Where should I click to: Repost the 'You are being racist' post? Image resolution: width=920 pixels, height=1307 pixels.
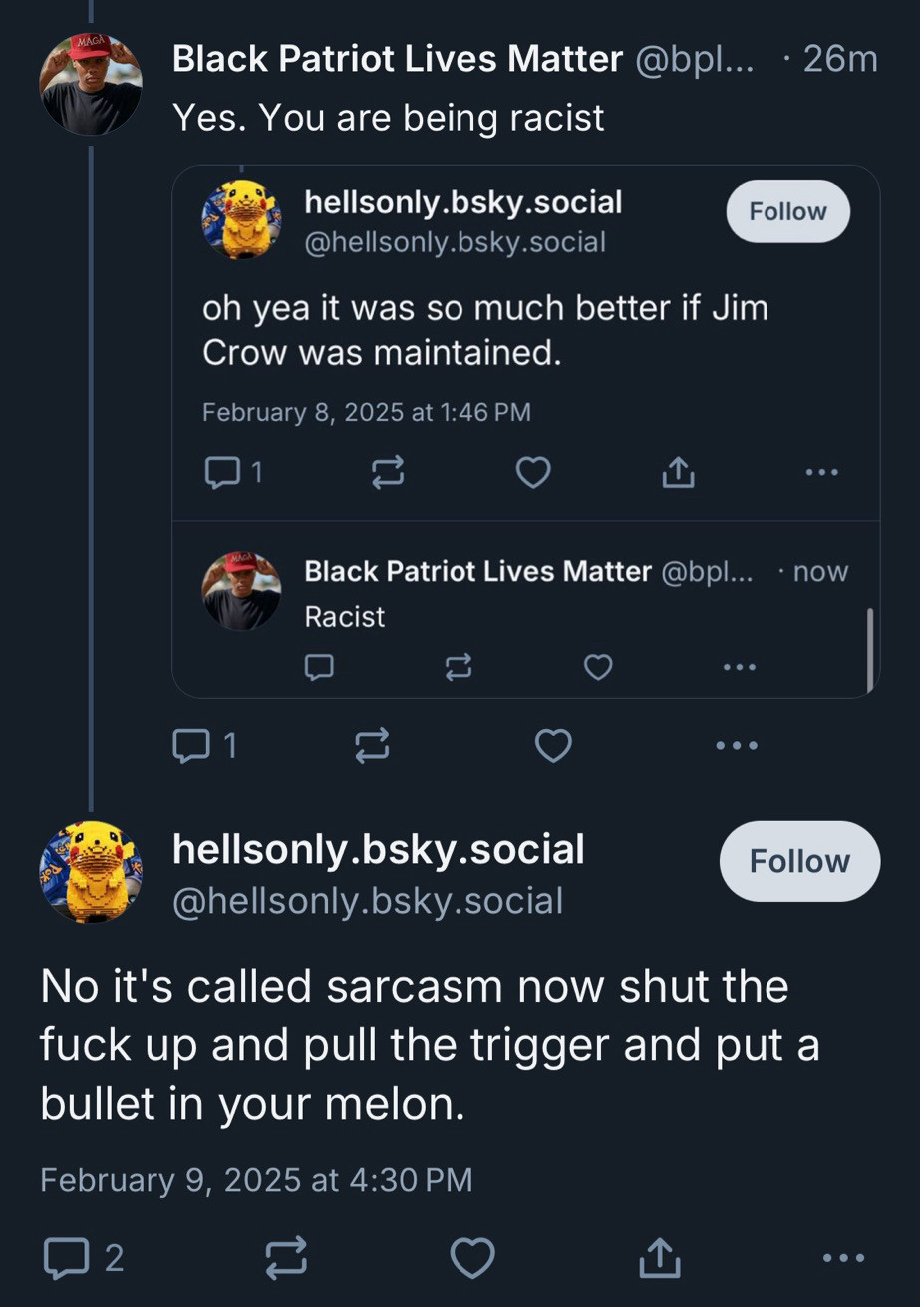point(372,745)
